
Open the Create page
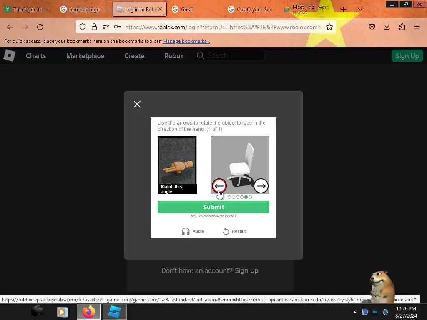[x=134, y=56]
